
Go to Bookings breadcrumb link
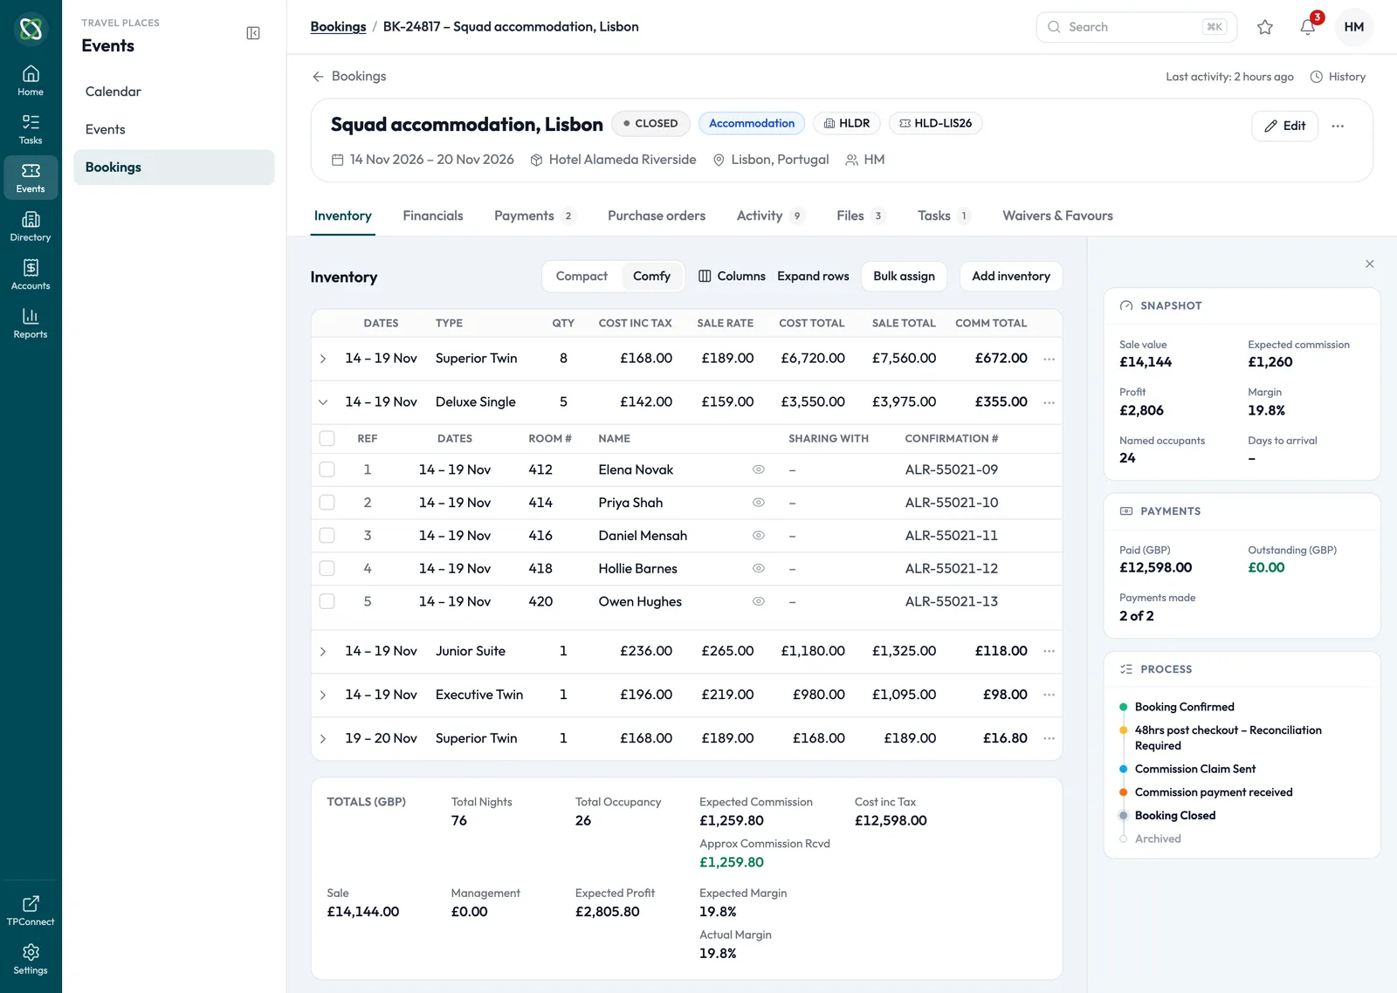pyautogui.click(x=338, y=26)
